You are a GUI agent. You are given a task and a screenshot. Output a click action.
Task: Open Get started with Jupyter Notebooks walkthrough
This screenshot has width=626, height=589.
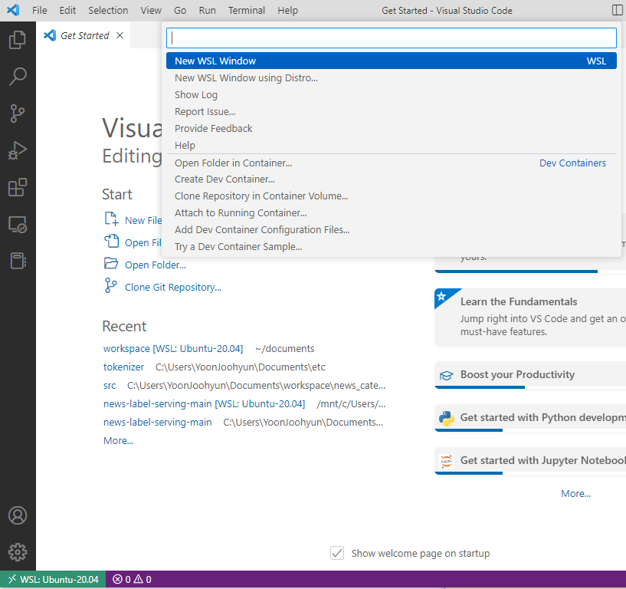[x=530, y=461]
